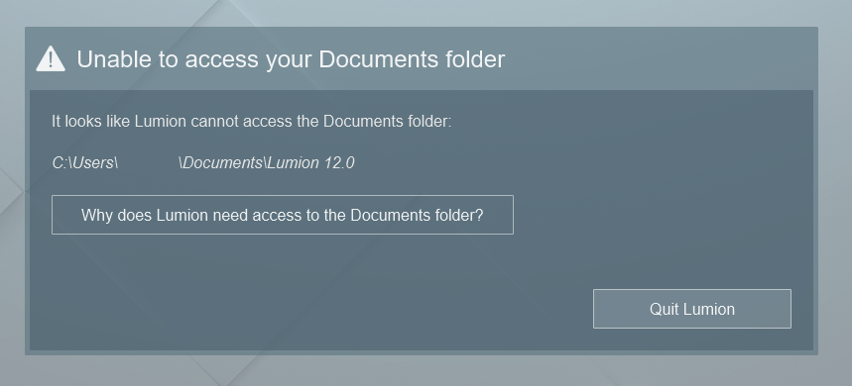Click the blank hidden username gap in path
852x386 pixels.
point(148,162)
